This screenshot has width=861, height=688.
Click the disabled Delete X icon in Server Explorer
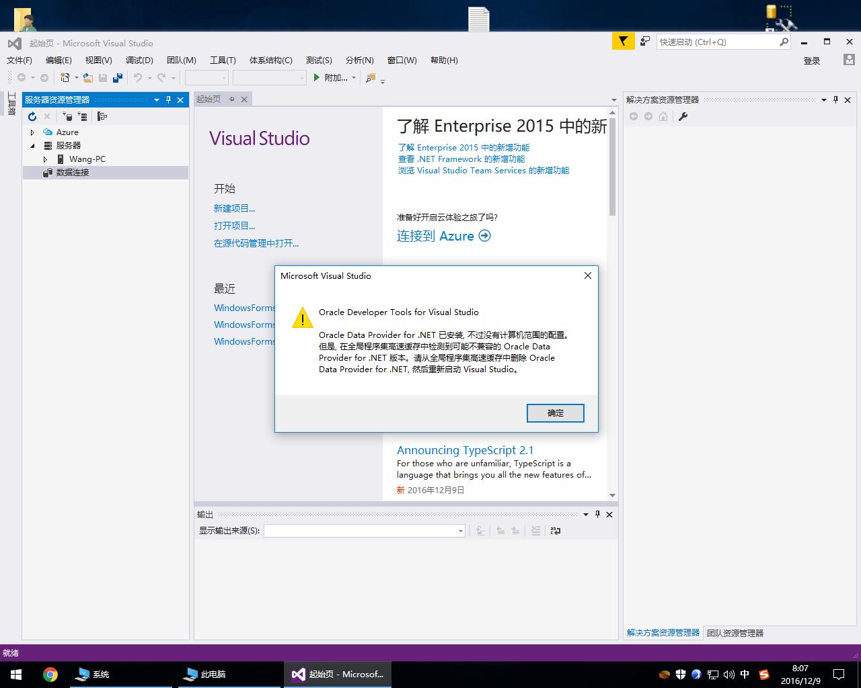[47, 116]
